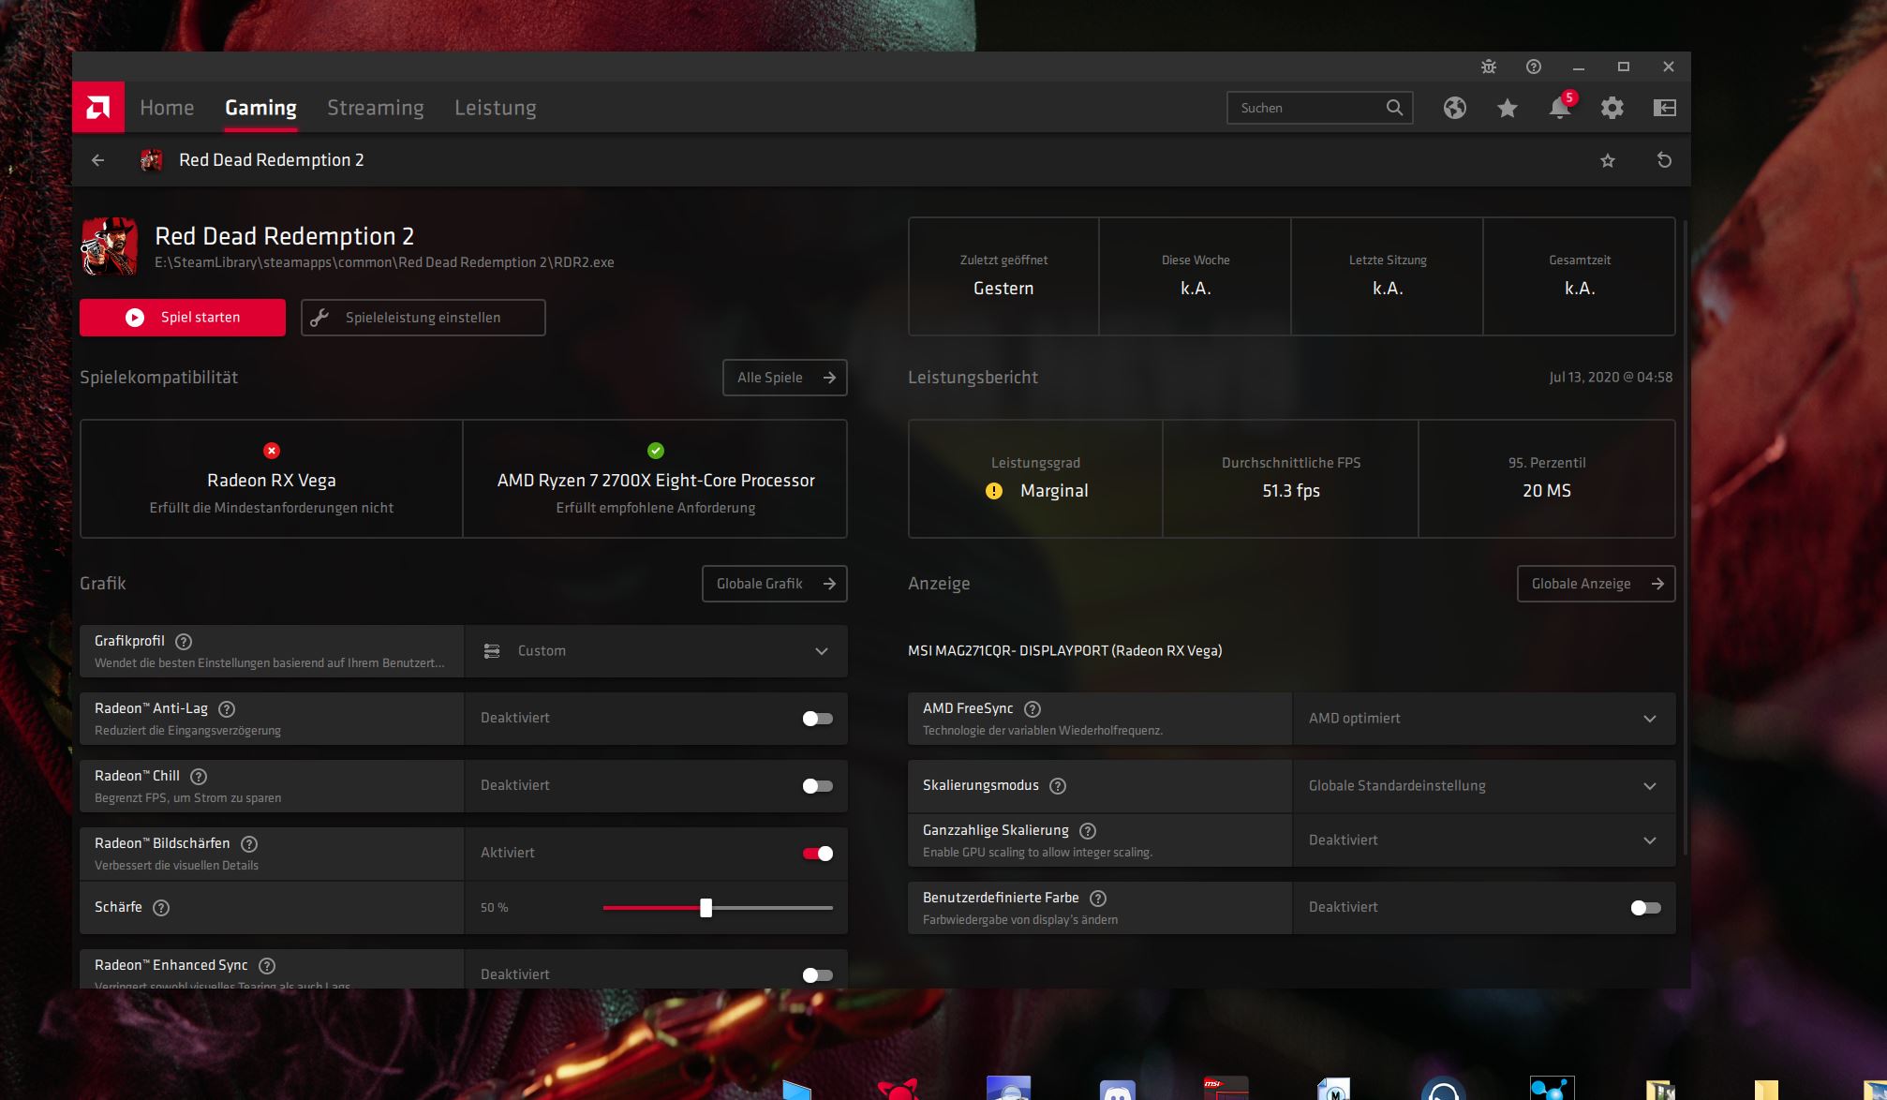Go back using the left arrow icon

[x=97, y=160]
